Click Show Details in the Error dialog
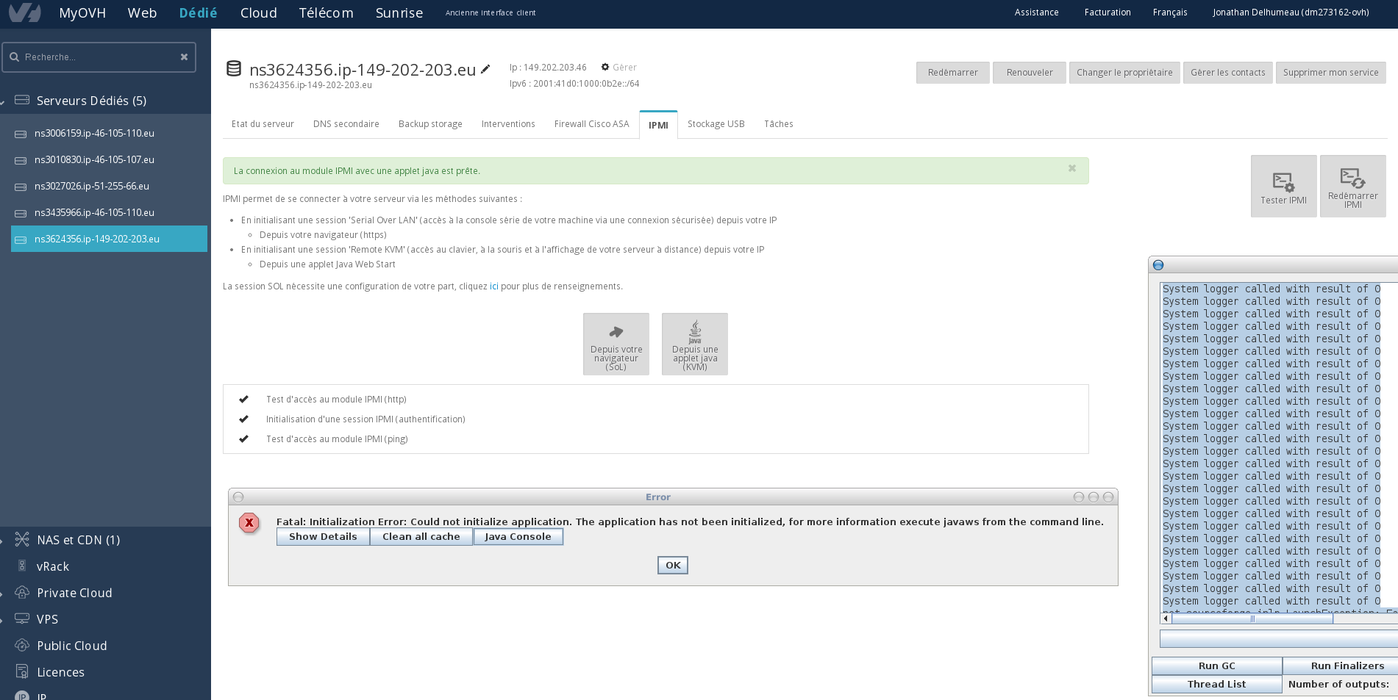The width and height of the screenshot is (1398, 700). [323, 537]
